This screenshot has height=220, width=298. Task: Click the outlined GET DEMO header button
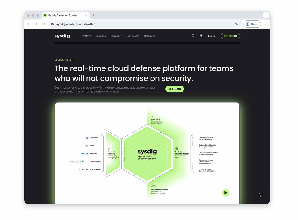pos(230,36)
